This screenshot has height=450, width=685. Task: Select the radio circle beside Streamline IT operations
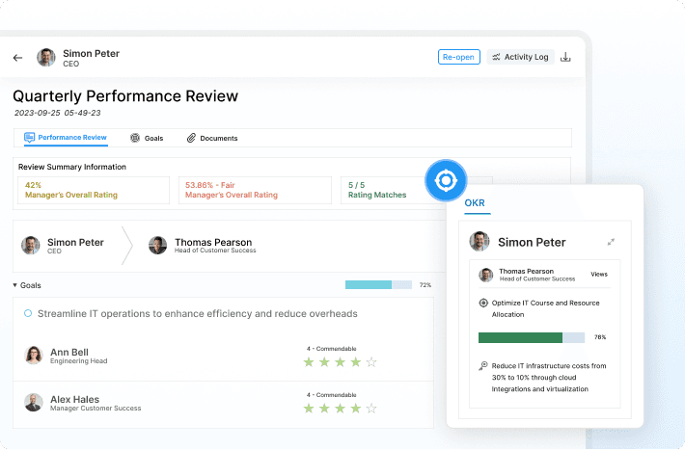coord(28,313)
